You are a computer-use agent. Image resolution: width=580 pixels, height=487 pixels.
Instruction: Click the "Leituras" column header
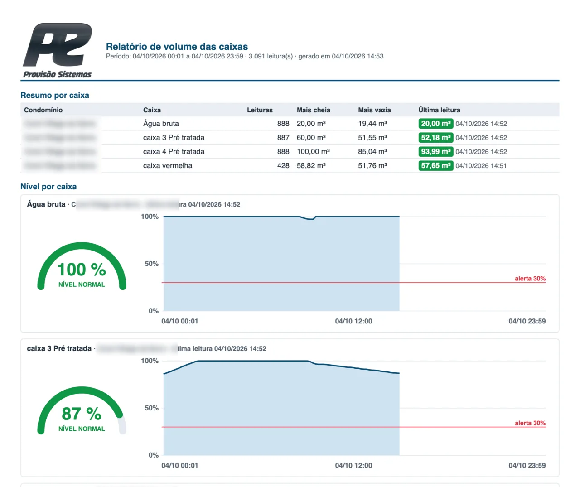tap(260, 110)
